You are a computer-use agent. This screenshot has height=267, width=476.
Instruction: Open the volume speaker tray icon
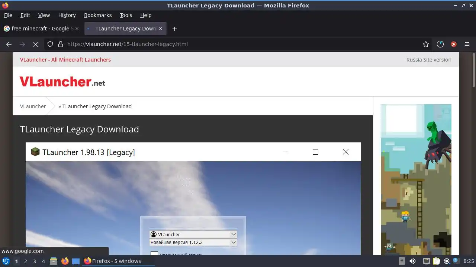[x=412, y=261]
